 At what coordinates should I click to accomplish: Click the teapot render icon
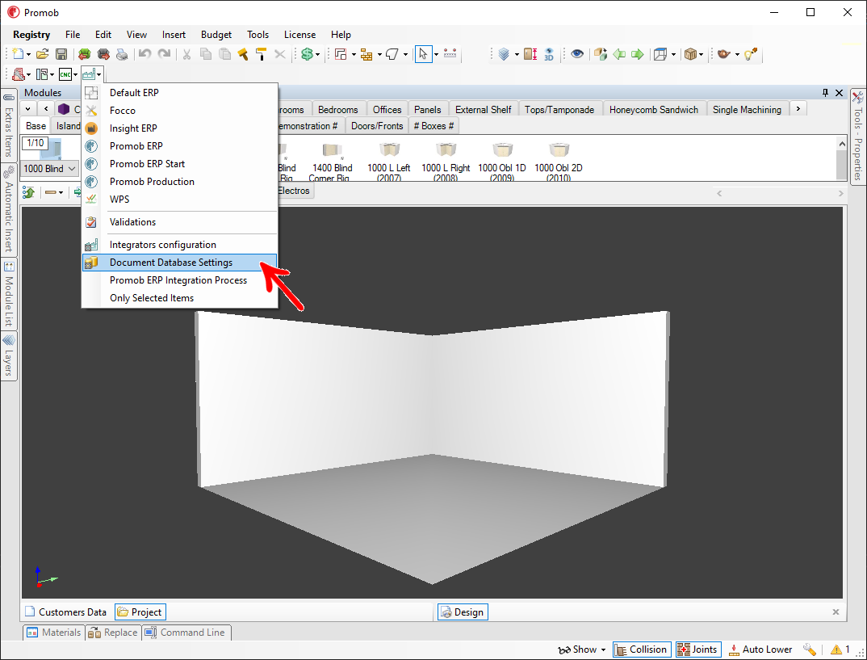[724, 53]
